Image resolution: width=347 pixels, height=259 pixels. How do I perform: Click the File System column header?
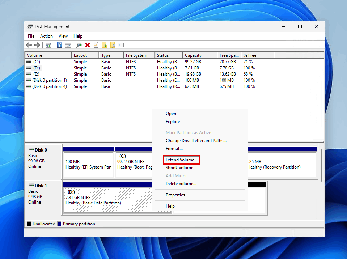(136, 55)
